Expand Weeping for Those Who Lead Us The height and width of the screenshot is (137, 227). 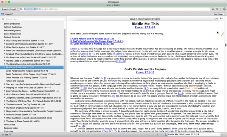coord(5,88)
